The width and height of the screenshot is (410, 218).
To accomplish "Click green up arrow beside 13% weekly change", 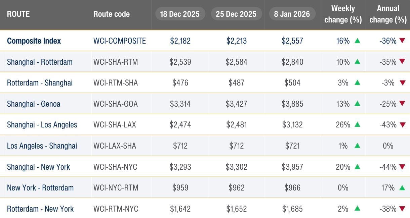I will click(357, 104).
